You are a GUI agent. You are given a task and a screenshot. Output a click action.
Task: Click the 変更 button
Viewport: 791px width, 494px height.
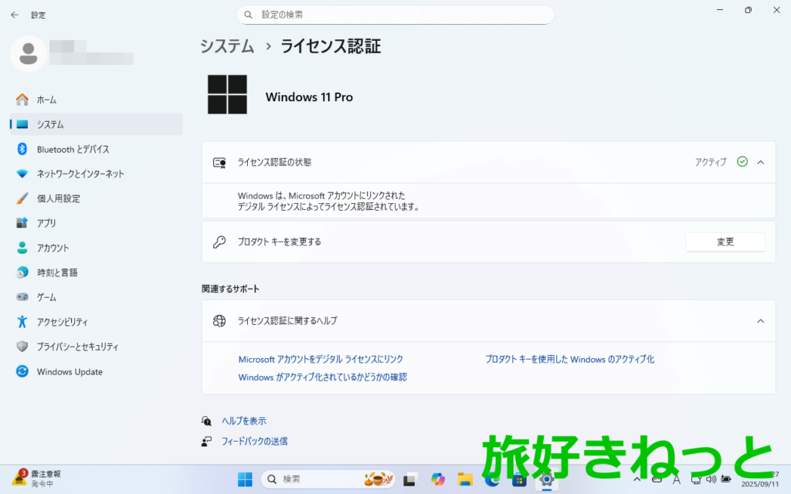click(725, 242)
